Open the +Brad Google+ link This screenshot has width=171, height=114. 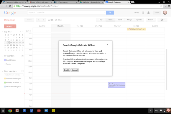(x=137, y=13)
